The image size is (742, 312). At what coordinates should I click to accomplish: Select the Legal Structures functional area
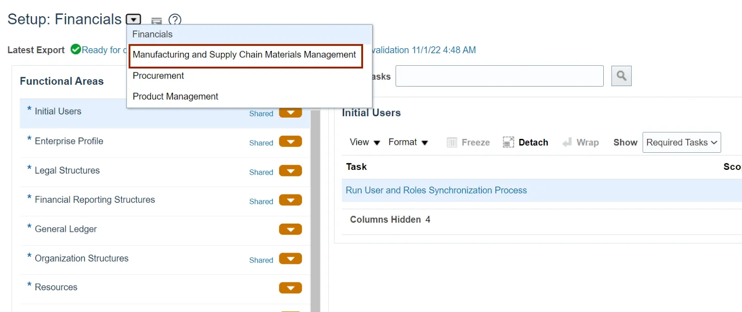click(x=67, y=170)
